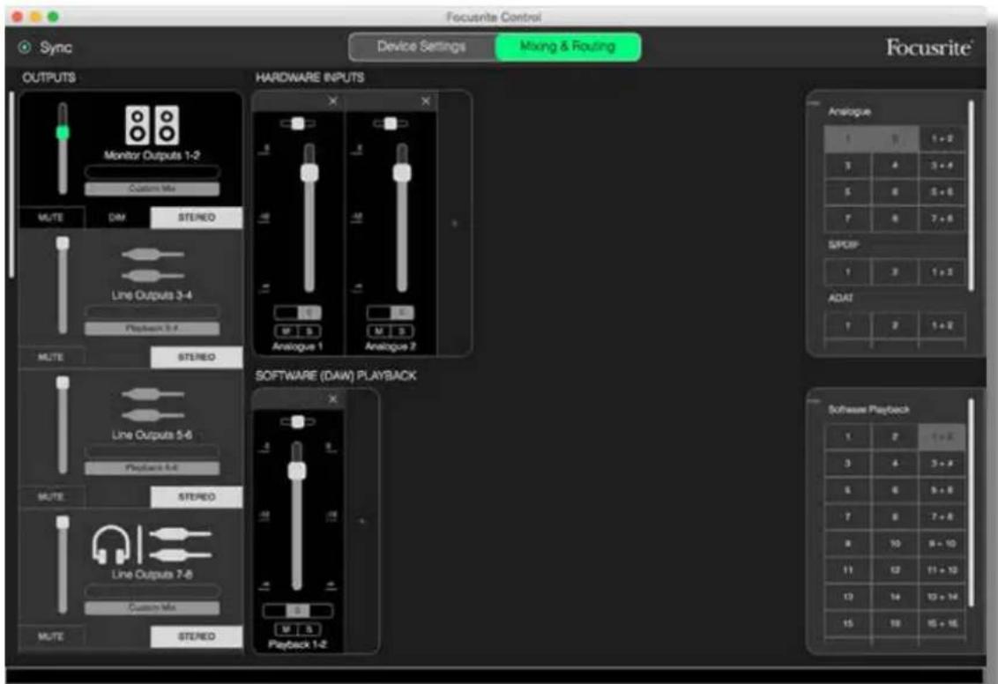Click the Monitor Outputs 1-2 level fader
This screenshot has width=998, height=684.
pyautogui.click(x=63, y=132)
